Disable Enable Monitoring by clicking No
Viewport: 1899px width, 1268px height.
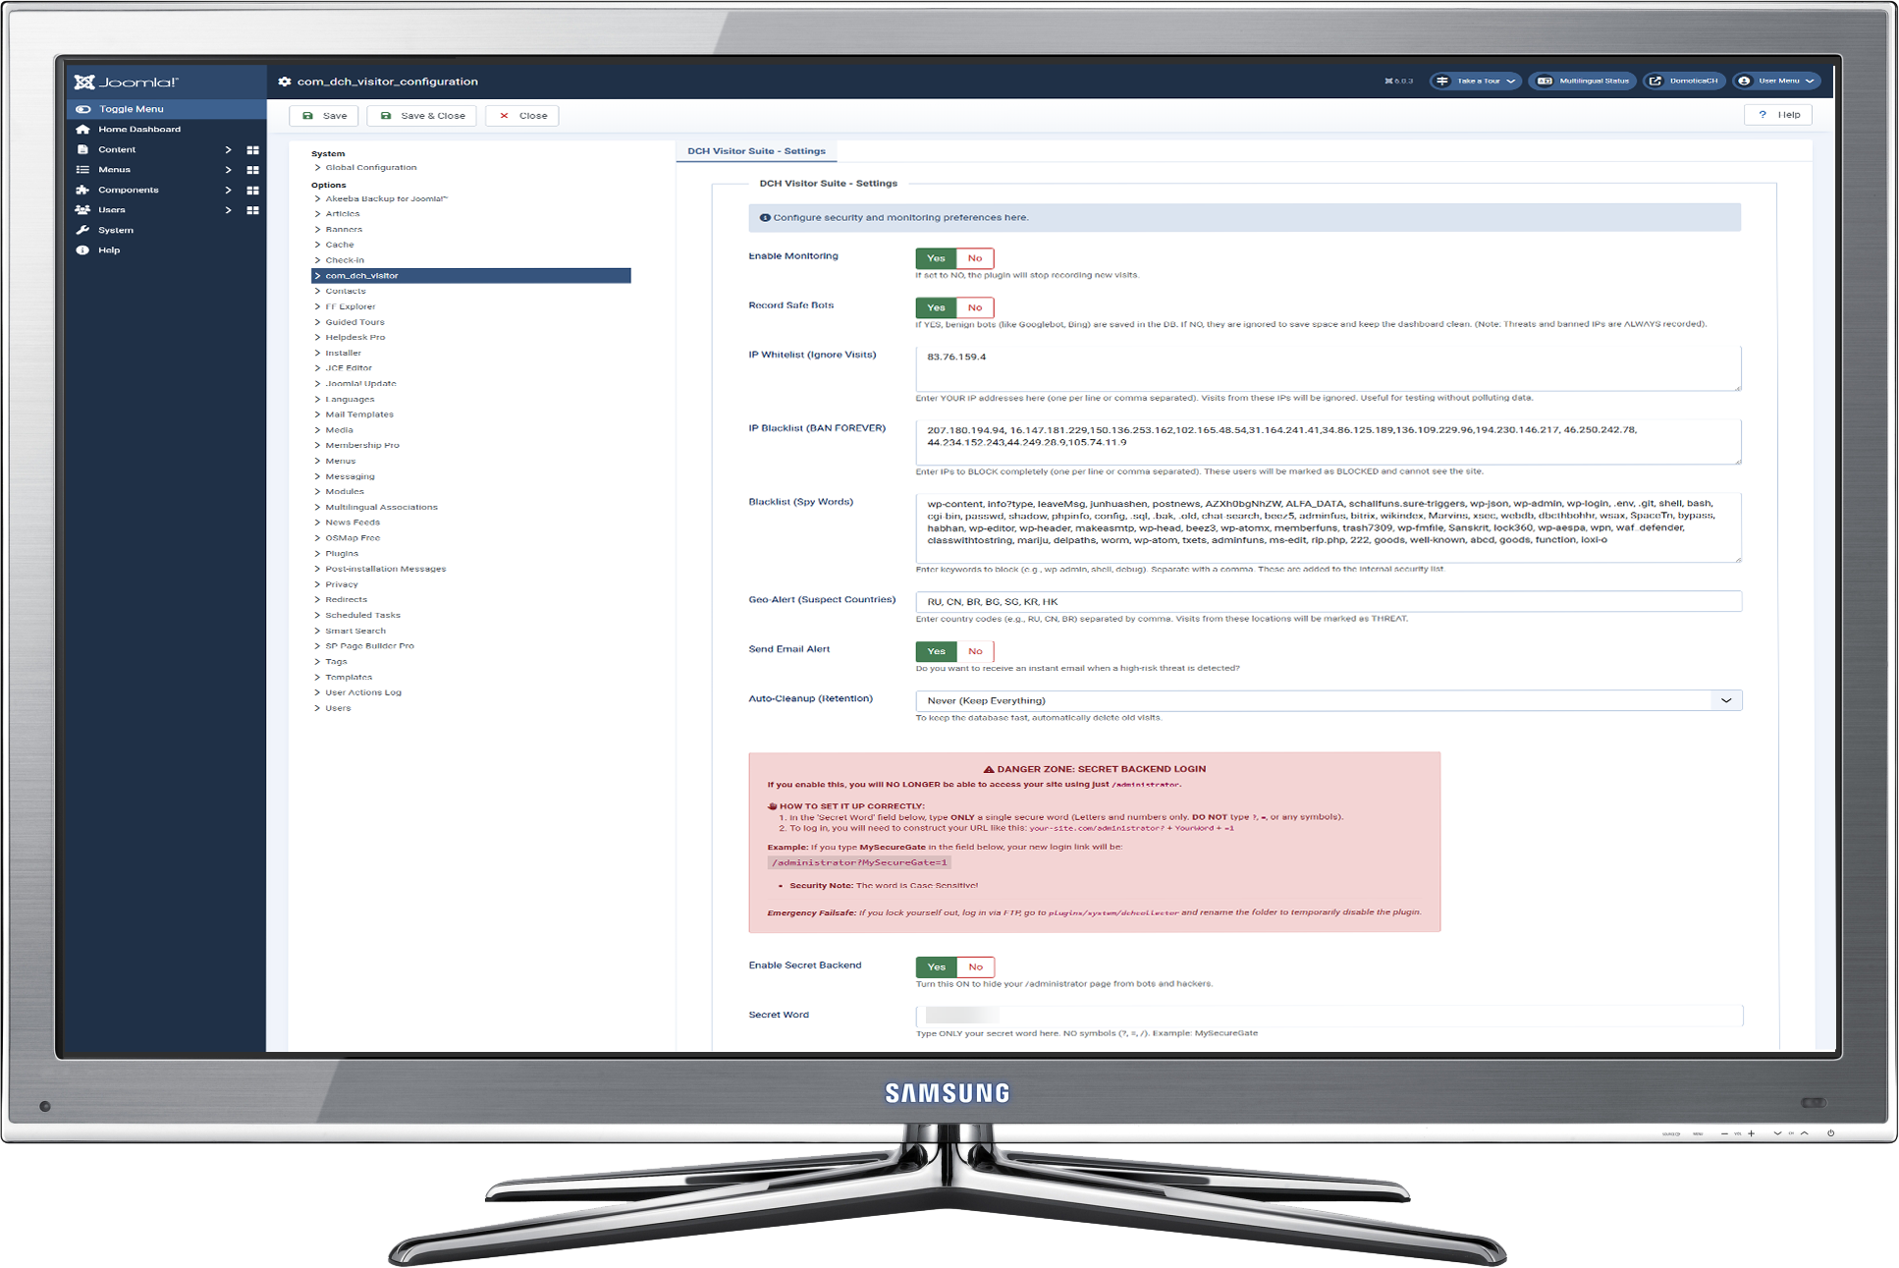click(x=974, y=257)
